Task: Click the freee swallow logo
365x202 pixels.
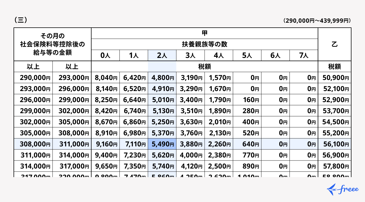Action: [x=343, y=189]
